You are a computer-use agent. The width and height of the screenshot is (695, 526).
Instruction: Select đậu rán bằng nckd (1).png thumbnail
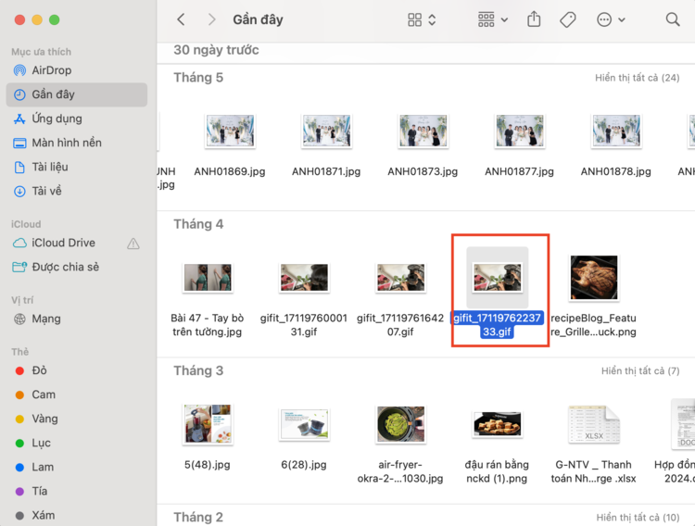[x=498, y=424]
